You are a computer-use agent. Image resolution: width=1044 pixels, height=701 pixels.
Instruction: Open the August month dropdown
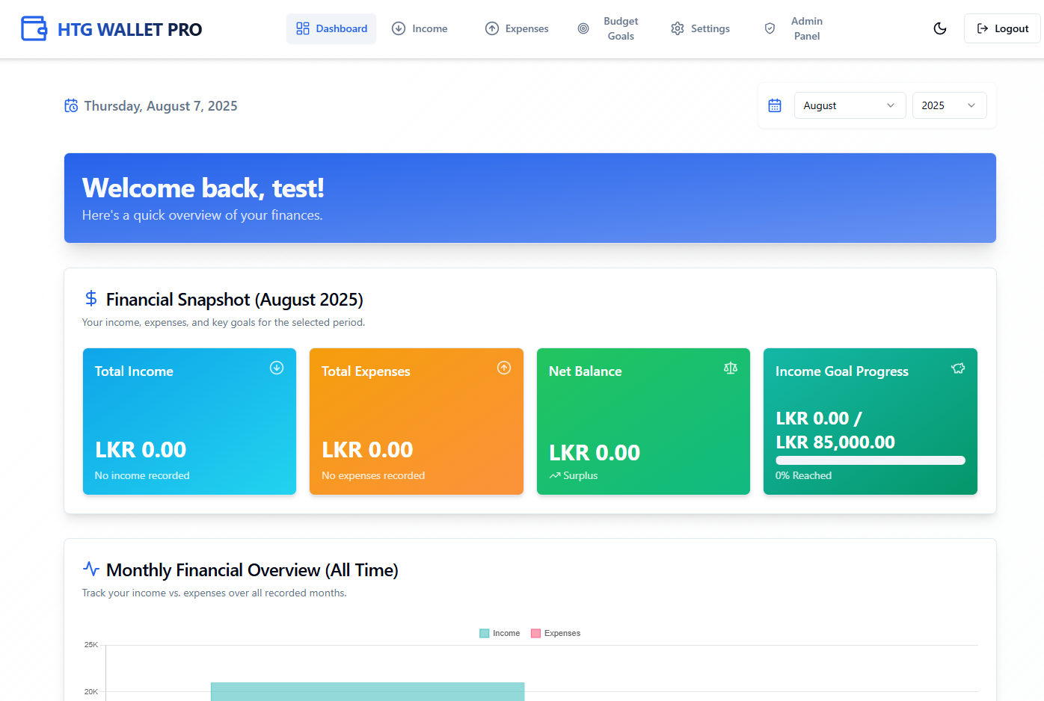click(x=850, y=105)
